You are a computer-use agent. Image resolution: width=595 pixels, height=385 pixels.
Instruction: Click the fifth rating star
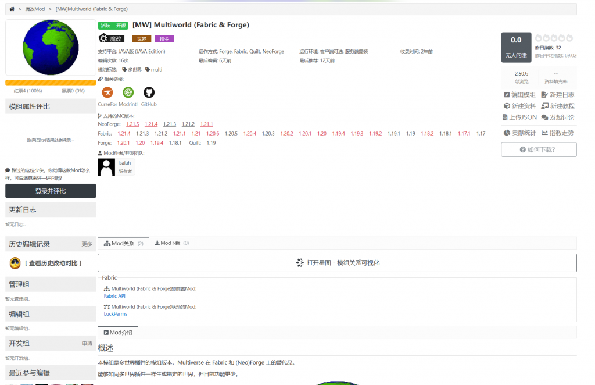point(569,38)
